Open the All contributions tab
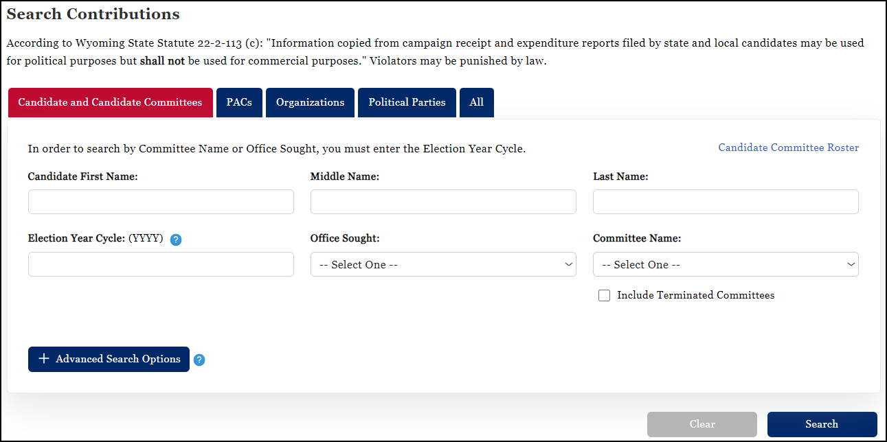The width and height of the screenshot is (887, 442). [x=477, y=102]
